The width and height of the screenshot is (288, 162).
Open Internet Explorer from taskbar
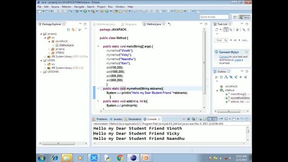click(55, 158)
